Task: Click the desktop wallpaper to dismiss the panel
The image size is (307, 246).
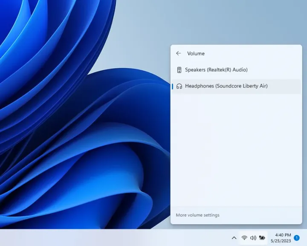Action: (x=85, y=128)
